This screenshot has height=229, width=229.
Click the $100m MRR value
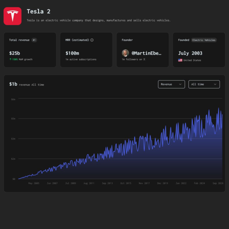click(x=72, y=53)
